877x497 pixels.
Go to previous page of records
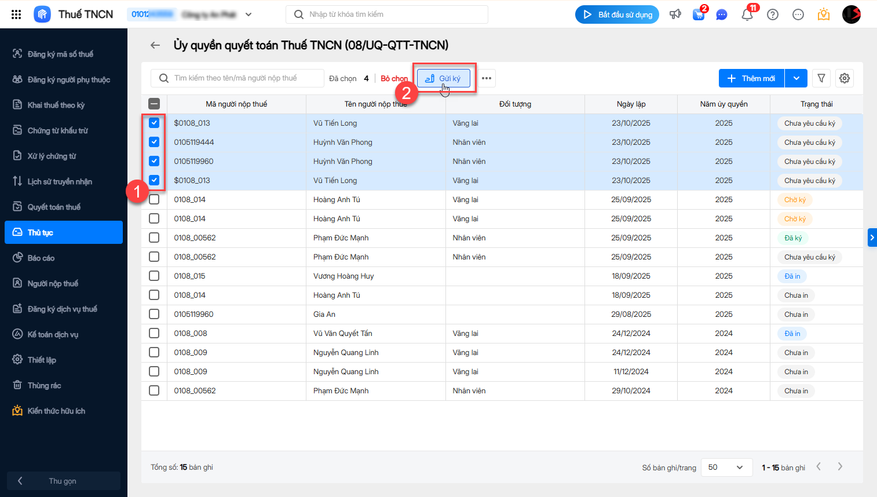tap(818, 467)
